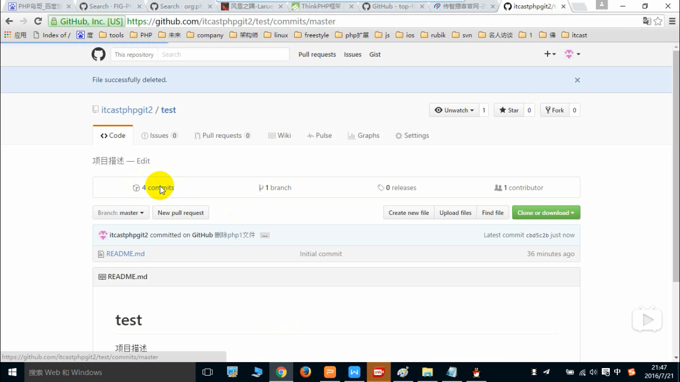680x382 pixels.
Task: Open the QQ penguin taskbar icon
Action: (x=476, y=372)
